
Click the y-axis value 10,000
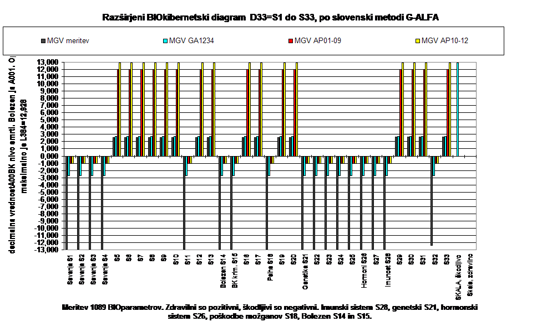47,84
